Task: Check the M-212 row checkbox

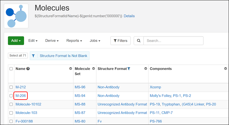Action: click(x=11, y=87)
